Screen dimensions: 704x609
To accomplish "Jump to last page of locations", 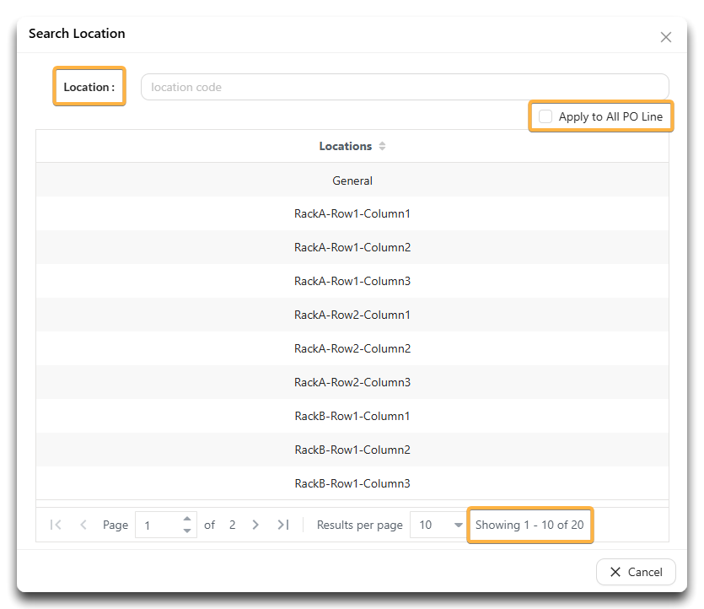I will (x=283, y=525).
